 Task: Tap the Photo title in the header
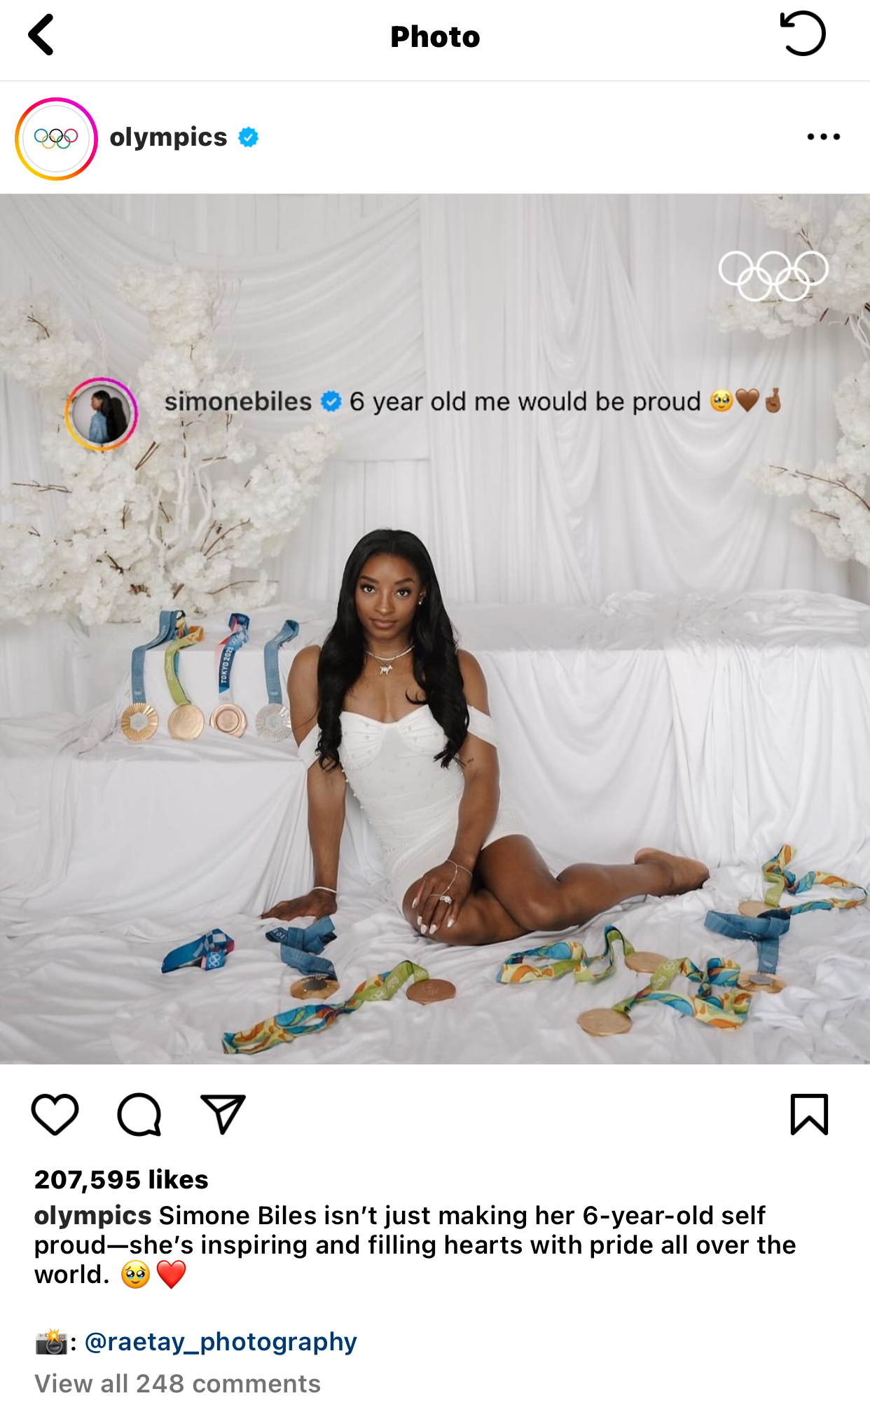[x=435, y=36]
